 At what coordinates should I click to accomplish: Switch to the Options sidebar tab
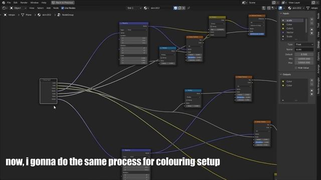point(318,56)
